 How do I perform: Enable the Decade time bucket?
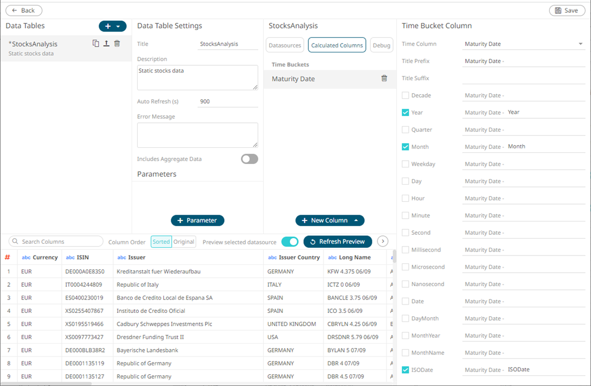405,95
